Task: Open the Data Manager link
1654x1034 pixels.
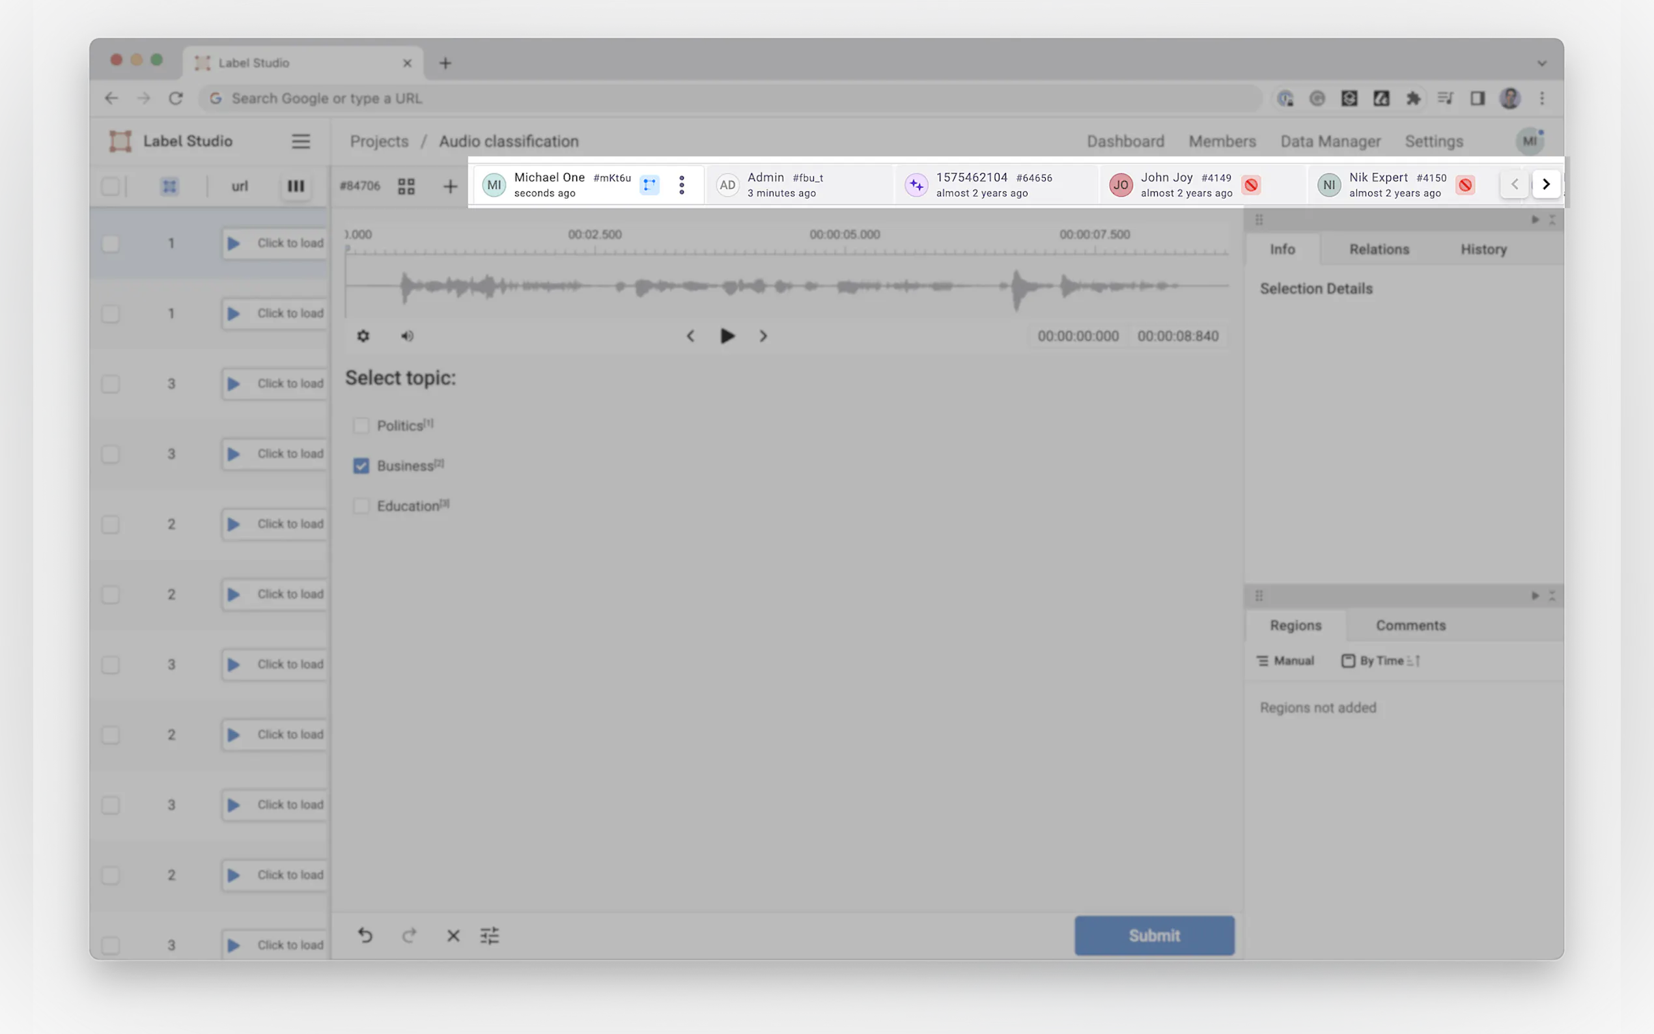Action: tap(1330, 141)
